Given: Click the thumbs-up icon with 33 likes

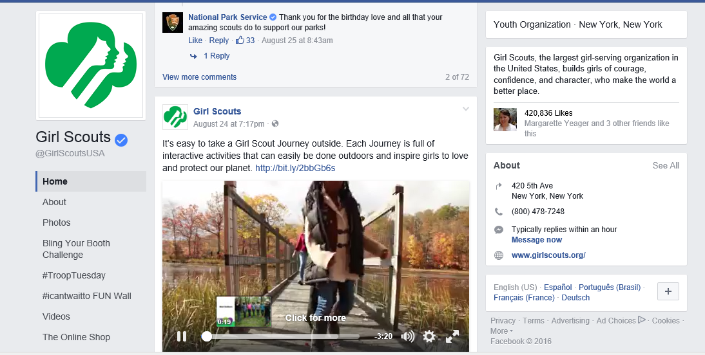Looking at the screenshot, I should click(x=240, y=40).
